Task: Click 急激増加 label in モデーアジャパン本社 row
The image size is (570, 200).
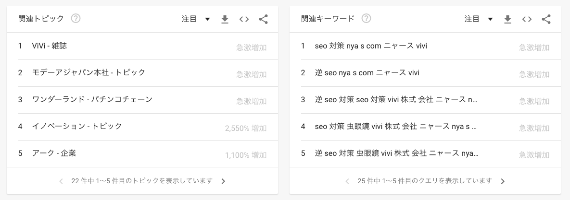Action: point(252,74)
